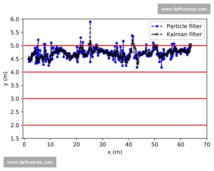Open the bottom-left www.dethwarez.com watermark link

pos(30,162)
